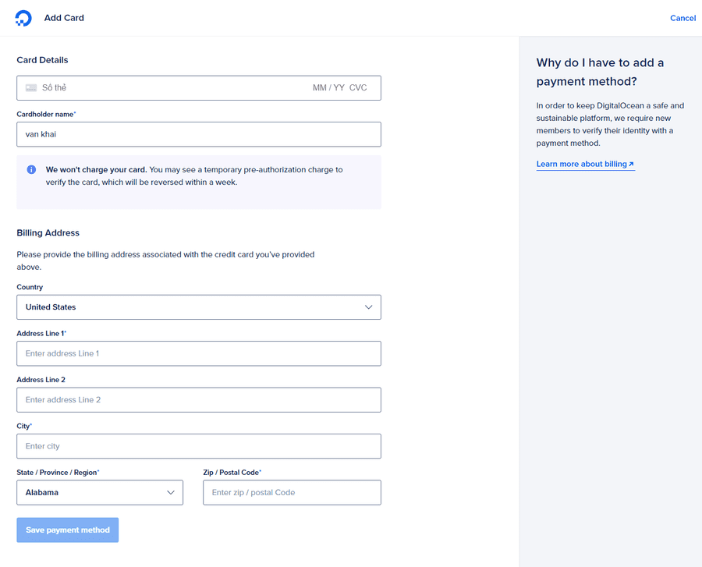Click 'Why do I have to add a payment method?' heading
Image resolution: width=702 pixels, height=567 pixels.
pyautogui.click(x=600, y=72)
